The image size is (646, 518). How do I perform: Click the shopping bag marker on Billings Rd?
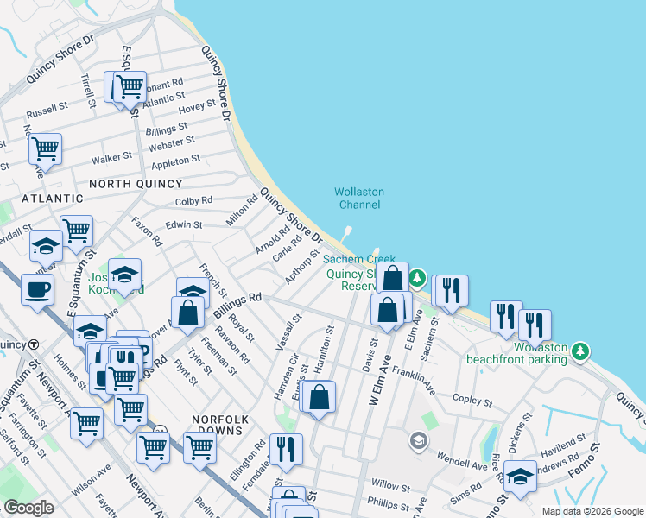pyautogui.click(x=188, y=313)
